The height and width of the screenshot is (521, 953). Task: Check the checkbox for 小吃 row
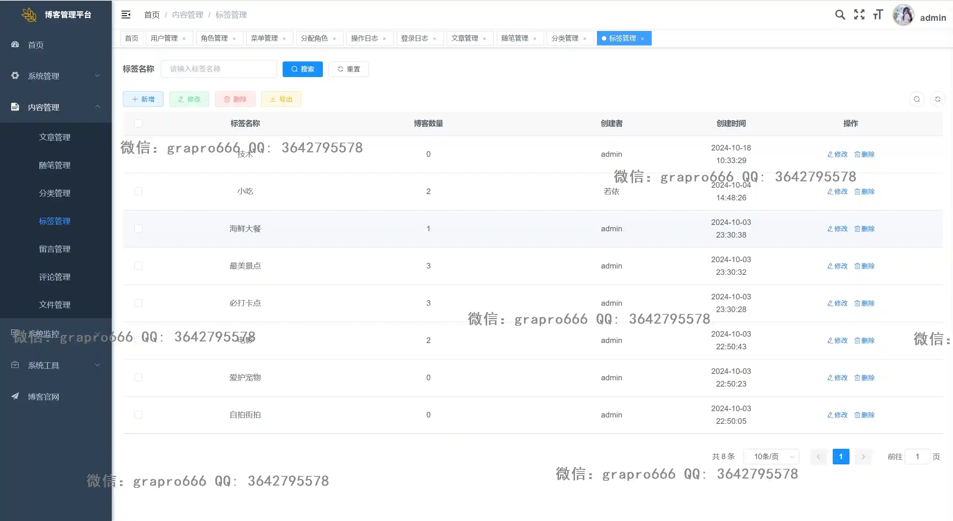pos(138,191)
